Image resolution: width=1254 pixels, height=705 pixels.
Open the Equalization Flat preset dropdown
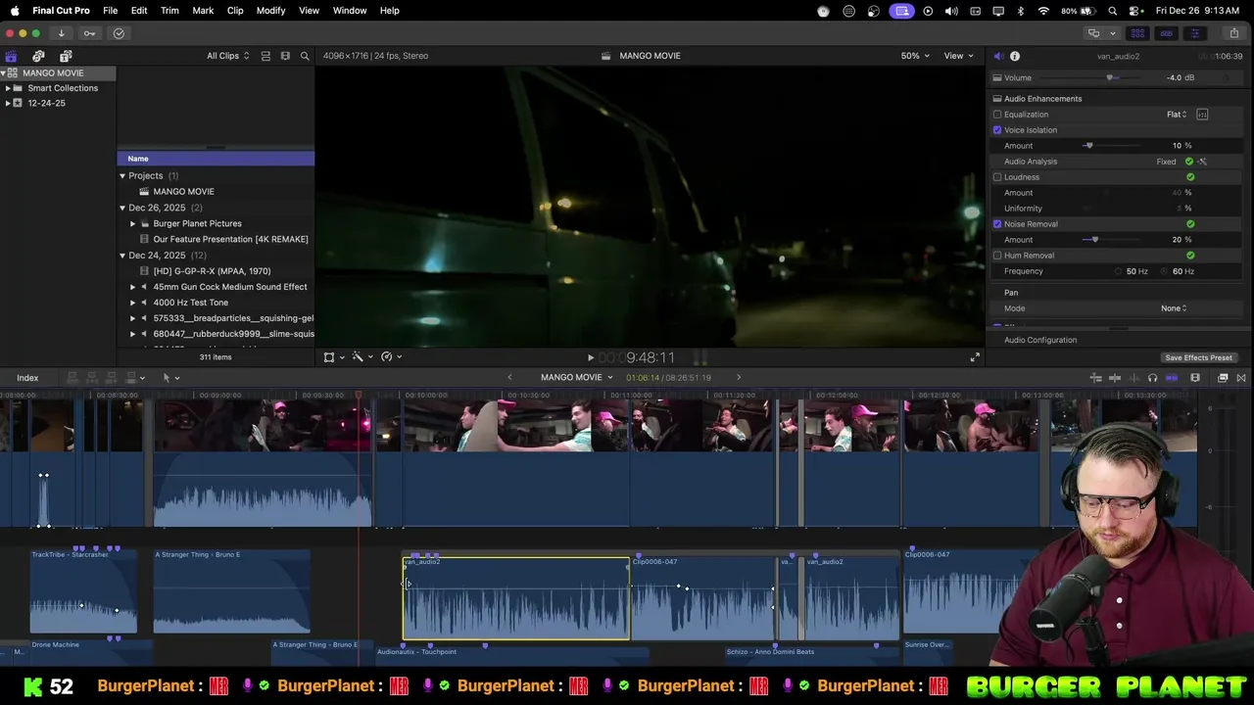pos(1177,115)
